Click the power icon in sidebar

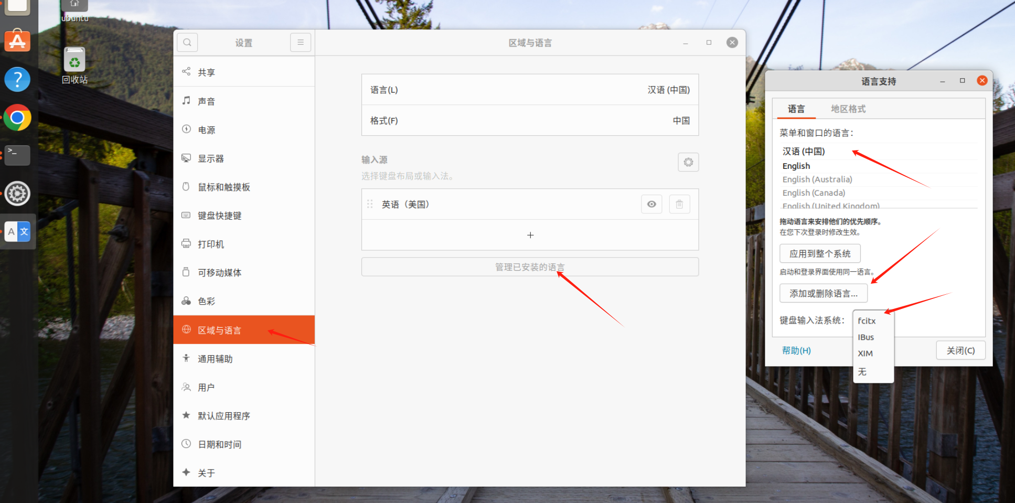(x=186, y=129)
